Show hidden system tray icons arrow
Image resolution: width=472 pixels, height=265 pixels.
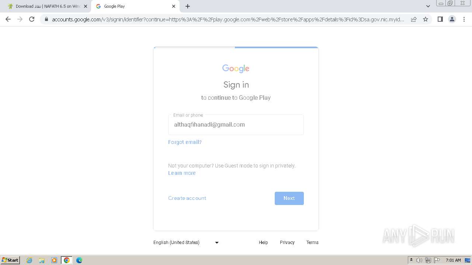tap(411, 260)
